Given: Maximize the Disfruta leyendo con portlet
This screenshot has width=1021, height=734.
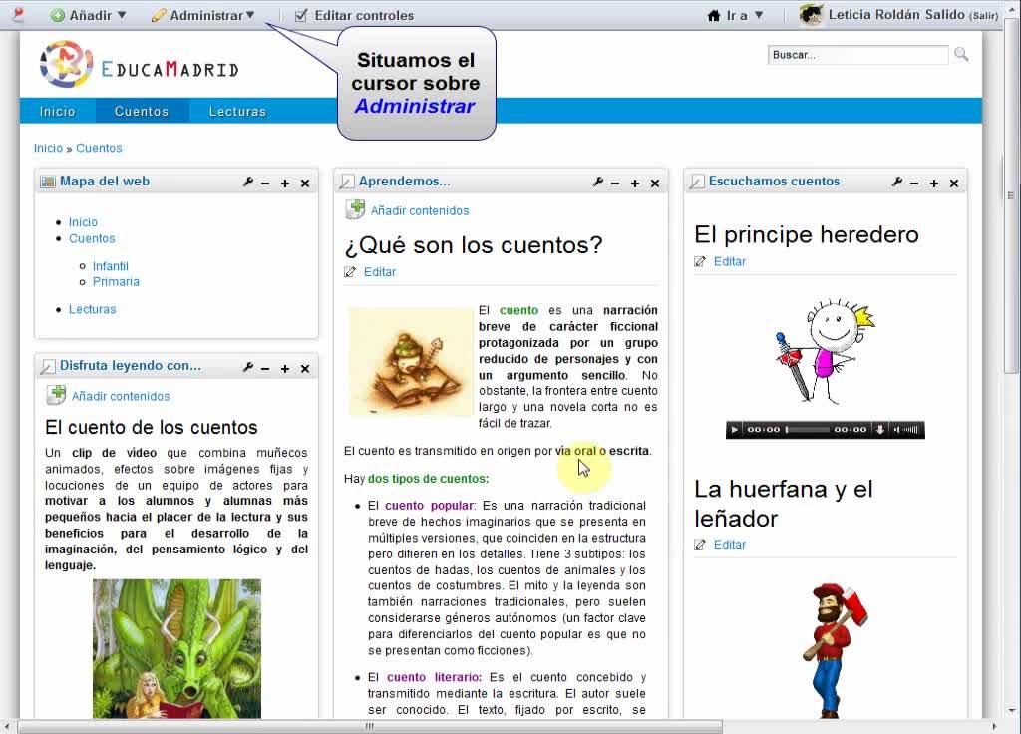Looking at the screenshot, I should point(285,369).
